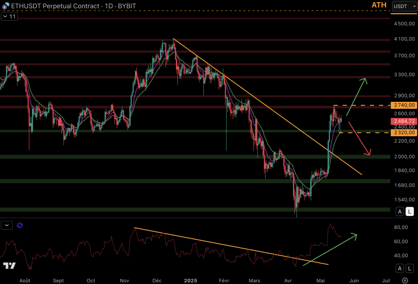Open chart settings gear icon
The width and height of the screenshot is (418, 284).
point(405,281)
